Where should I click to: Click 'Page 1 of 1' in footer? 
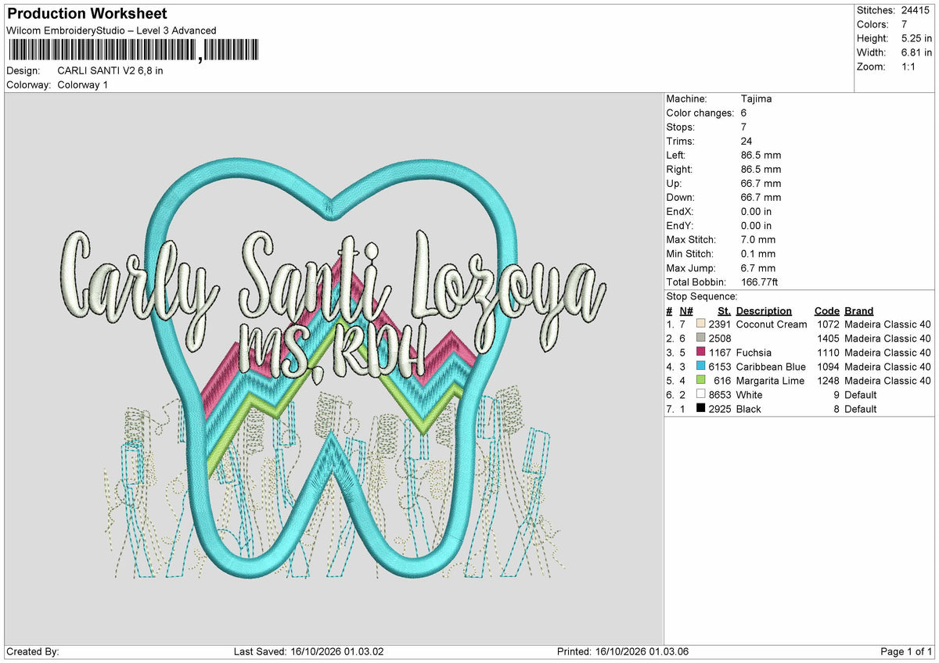906,651
